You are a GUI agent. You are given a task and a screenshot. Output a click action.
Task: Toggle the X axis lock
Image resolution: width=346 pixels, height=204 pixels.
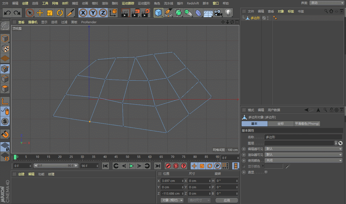tap(83, 13)
